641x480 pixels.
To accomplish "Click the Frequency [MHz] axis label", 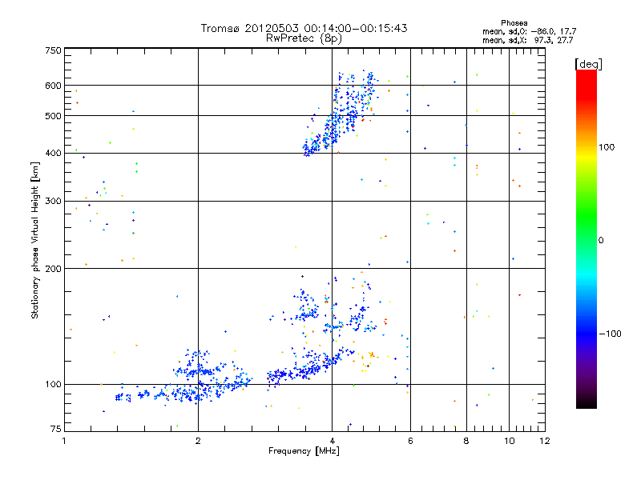I will coord(304,451).
